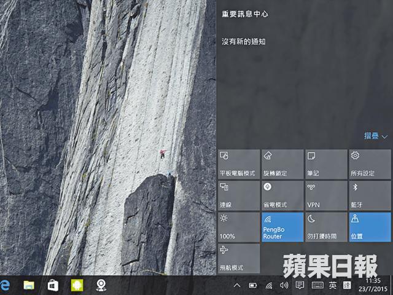The width and height of the screenshot is (393, 295).
Task: Toggle 勿打擾時間 quiet hours tile
Action: [326, 227]
